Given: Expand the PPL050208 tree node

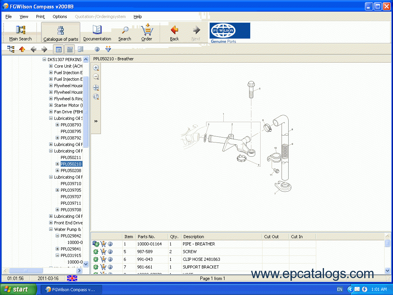Looking at the screenshot, I should pyautogui.click(x=58, y=170).
